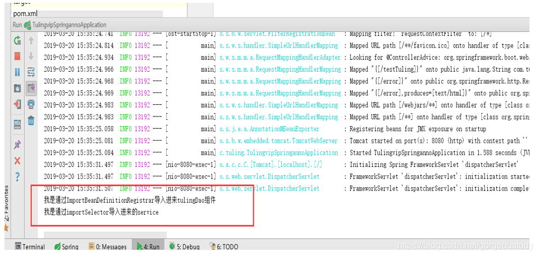Image resolution: width=539 pixels, height=256 pixels.
Task: Click the '/webjars/**' mapped URL message
Action: click(x=439, y=105)
